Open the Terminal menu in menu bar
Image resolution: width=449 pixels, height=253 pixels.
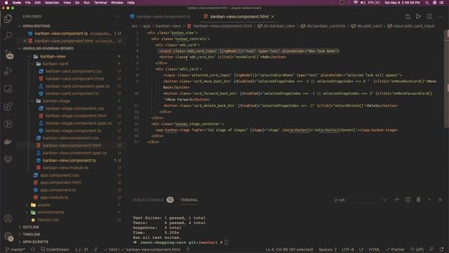pyautogui.click(x=100, y=3)
